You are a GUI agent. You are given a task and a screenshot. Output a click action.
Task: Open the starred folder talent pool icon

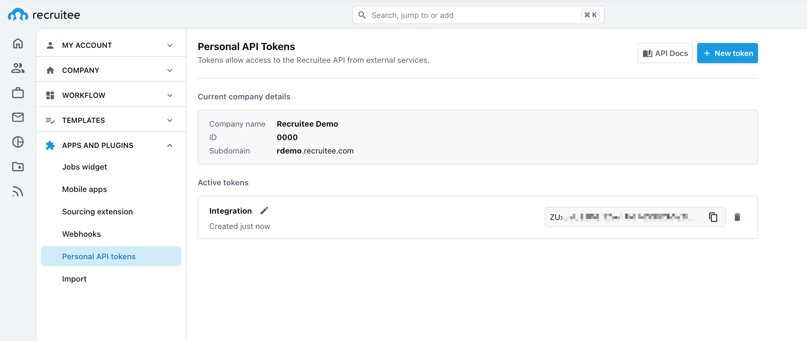(18, 167)
